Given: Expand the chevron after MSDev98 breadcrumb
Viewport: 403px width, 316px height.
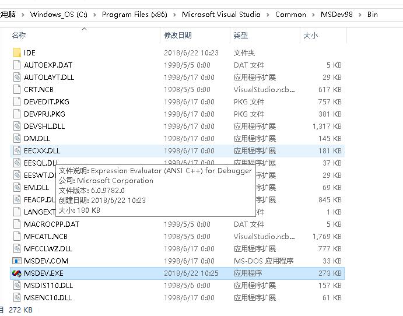Looking at the screenshot, I should coord(360,15).
